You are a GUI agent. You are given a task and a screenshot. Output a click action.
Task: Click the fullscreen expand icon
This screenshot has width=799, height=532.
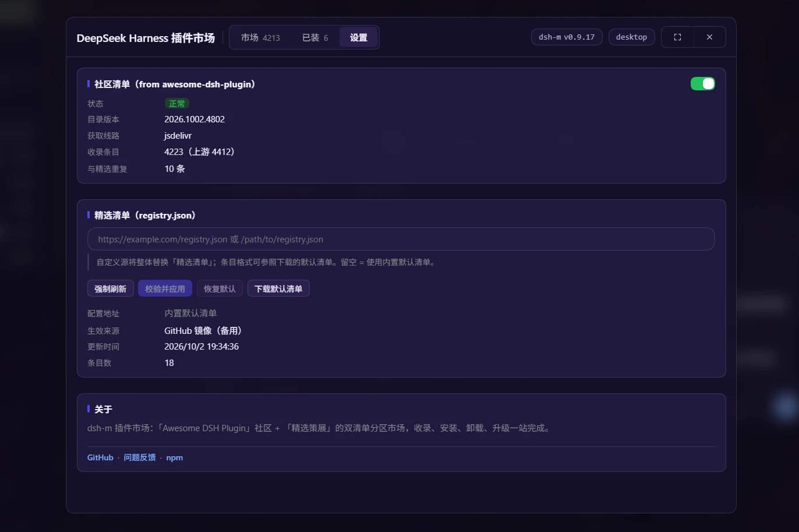pos(677,37)
